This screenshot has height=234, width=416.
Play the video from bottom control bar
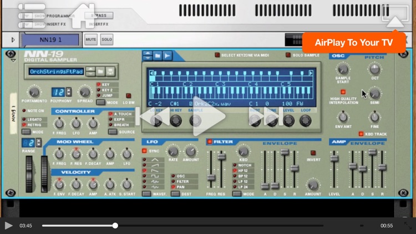click(x=8, y=226)
